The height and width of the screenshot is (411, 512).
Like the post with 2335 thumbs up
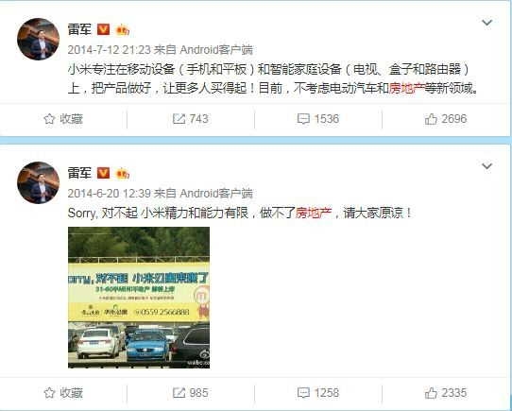coord(446,393)
